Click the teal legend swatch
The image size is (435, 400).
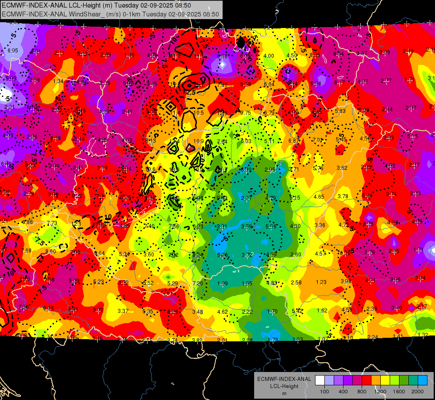413,380
